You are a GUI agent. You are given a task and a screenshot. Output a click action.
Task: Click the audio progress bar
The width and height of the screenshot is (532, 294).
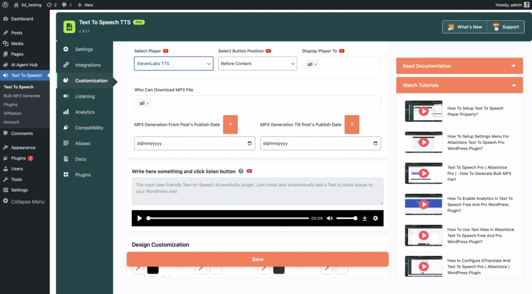pyautogui.click(x=229, y=218)
